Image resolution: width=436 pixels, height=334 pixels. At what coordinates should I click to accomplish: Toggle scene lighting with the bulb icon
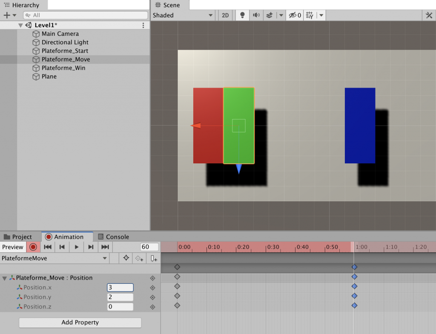click(242, 15)
